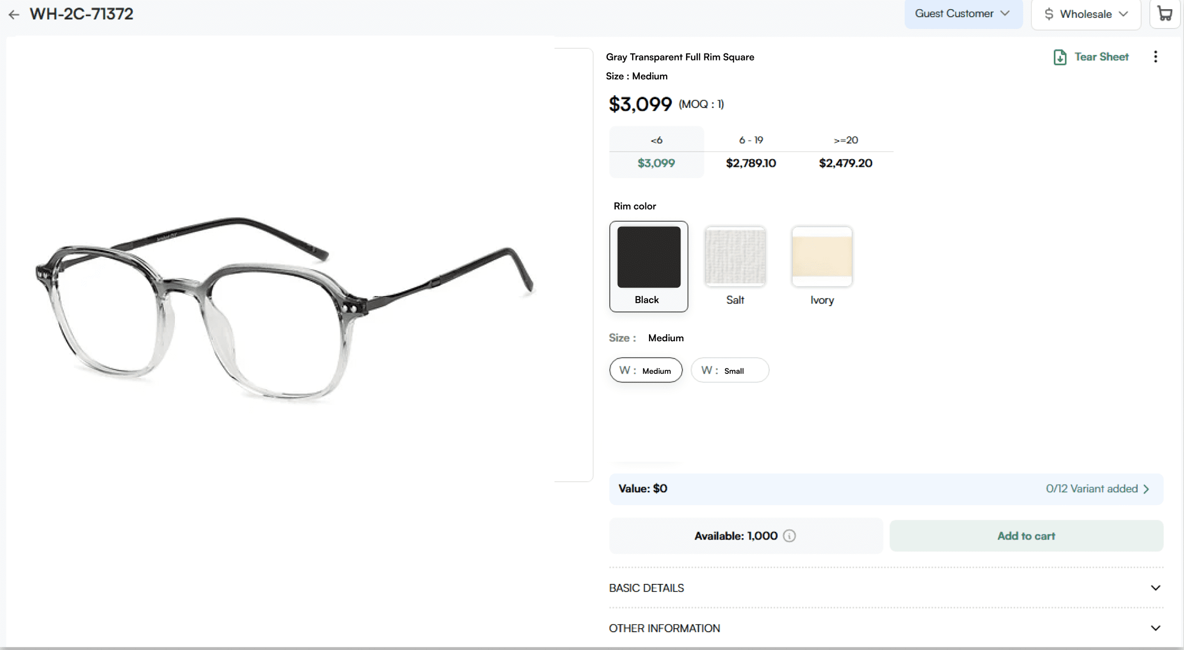Image resolution: width=1184 pixels, height=650 pixels.
Task: Select the W: Small size option
Action: [x=729, y=370]
